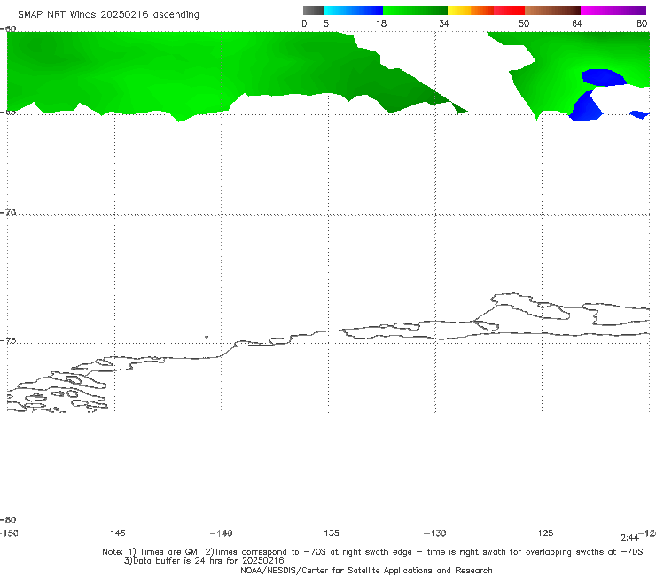Click the note line starting 'Note: 1) Times are GMT'
This screenshot has width=656, height=576.
[x=372, y=552]
